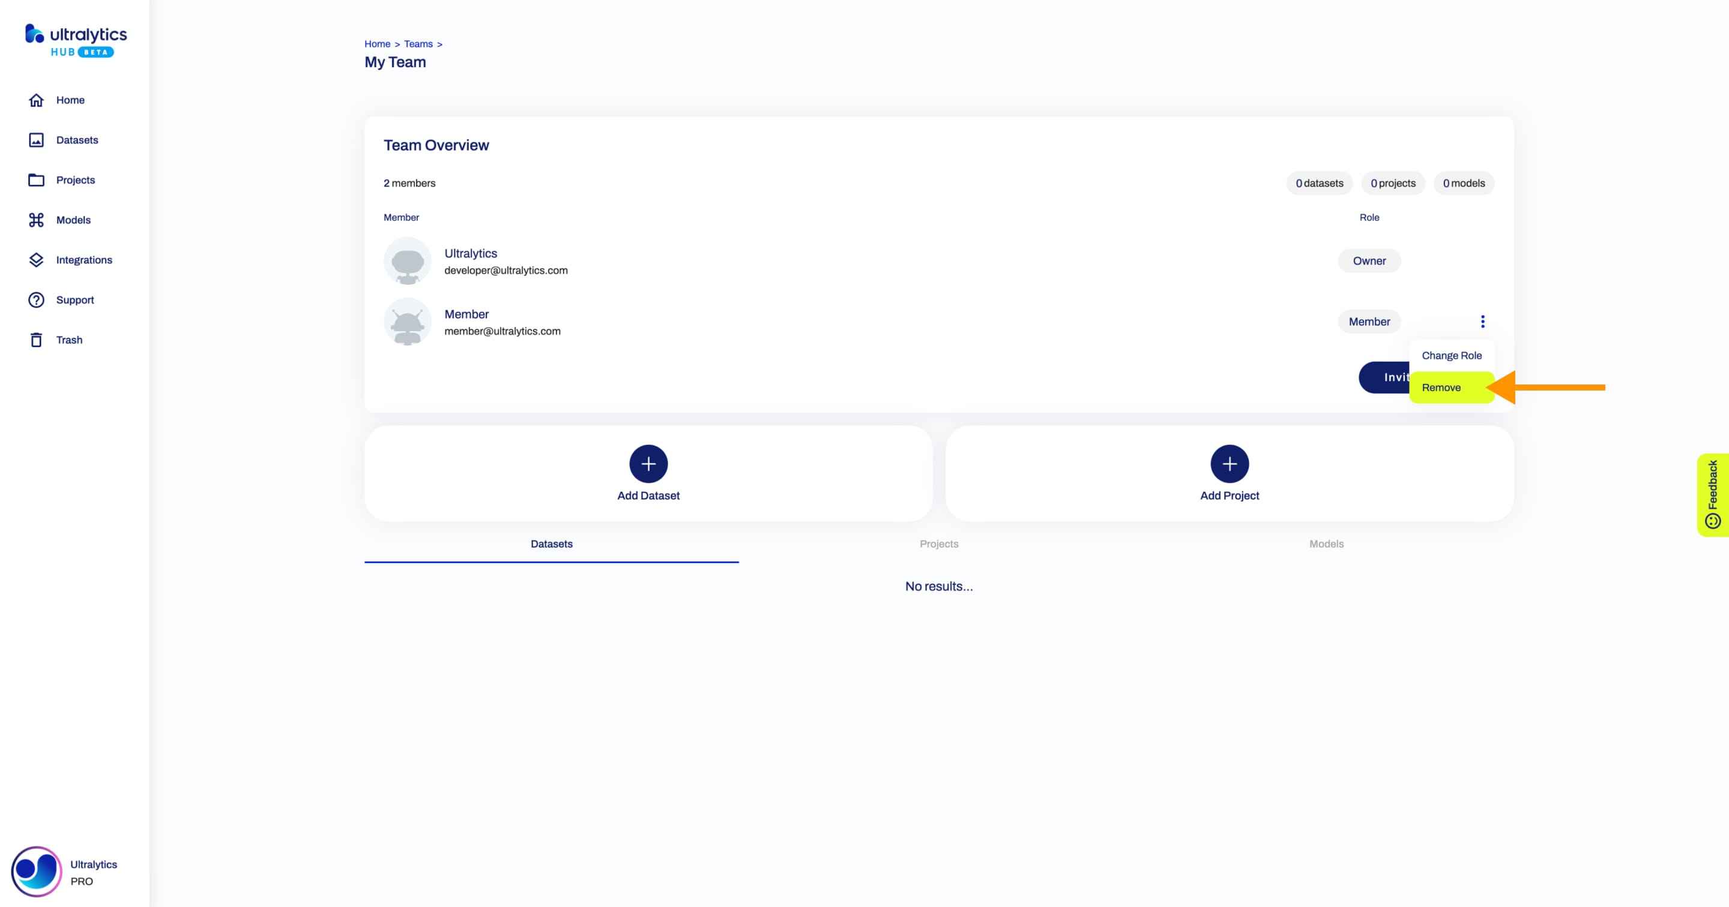Click the Models sidebar icon
This screenshot has width=1729, height=907.
tap(35, 220)
